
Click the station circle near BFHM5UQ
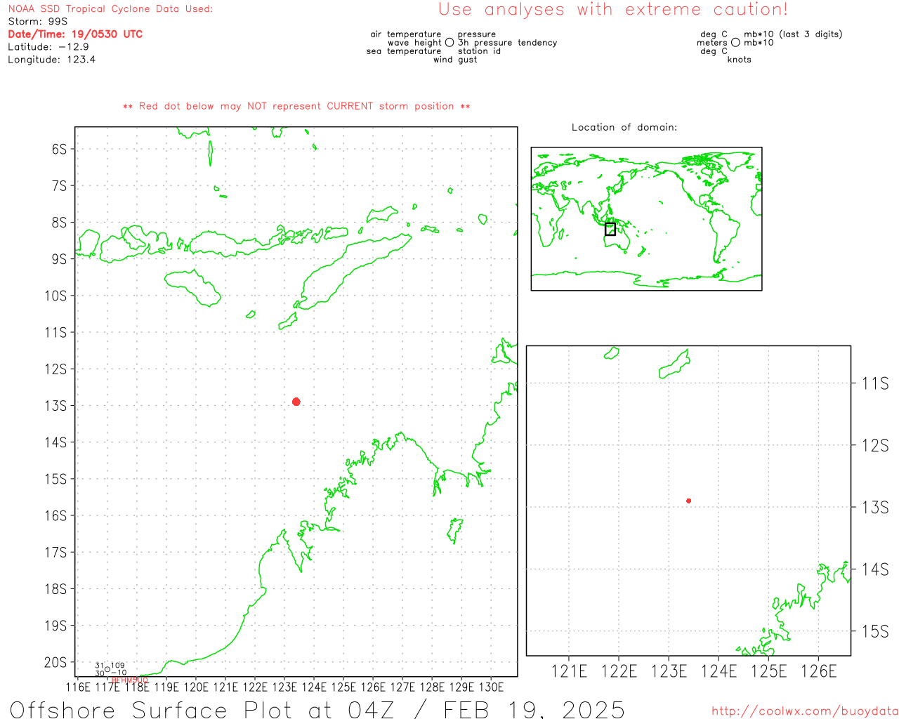[x=107, y=669]
